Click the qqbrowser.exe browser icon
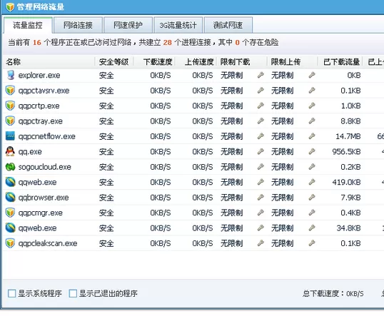The width and height of the screenshot is (384, 316). 10,198
